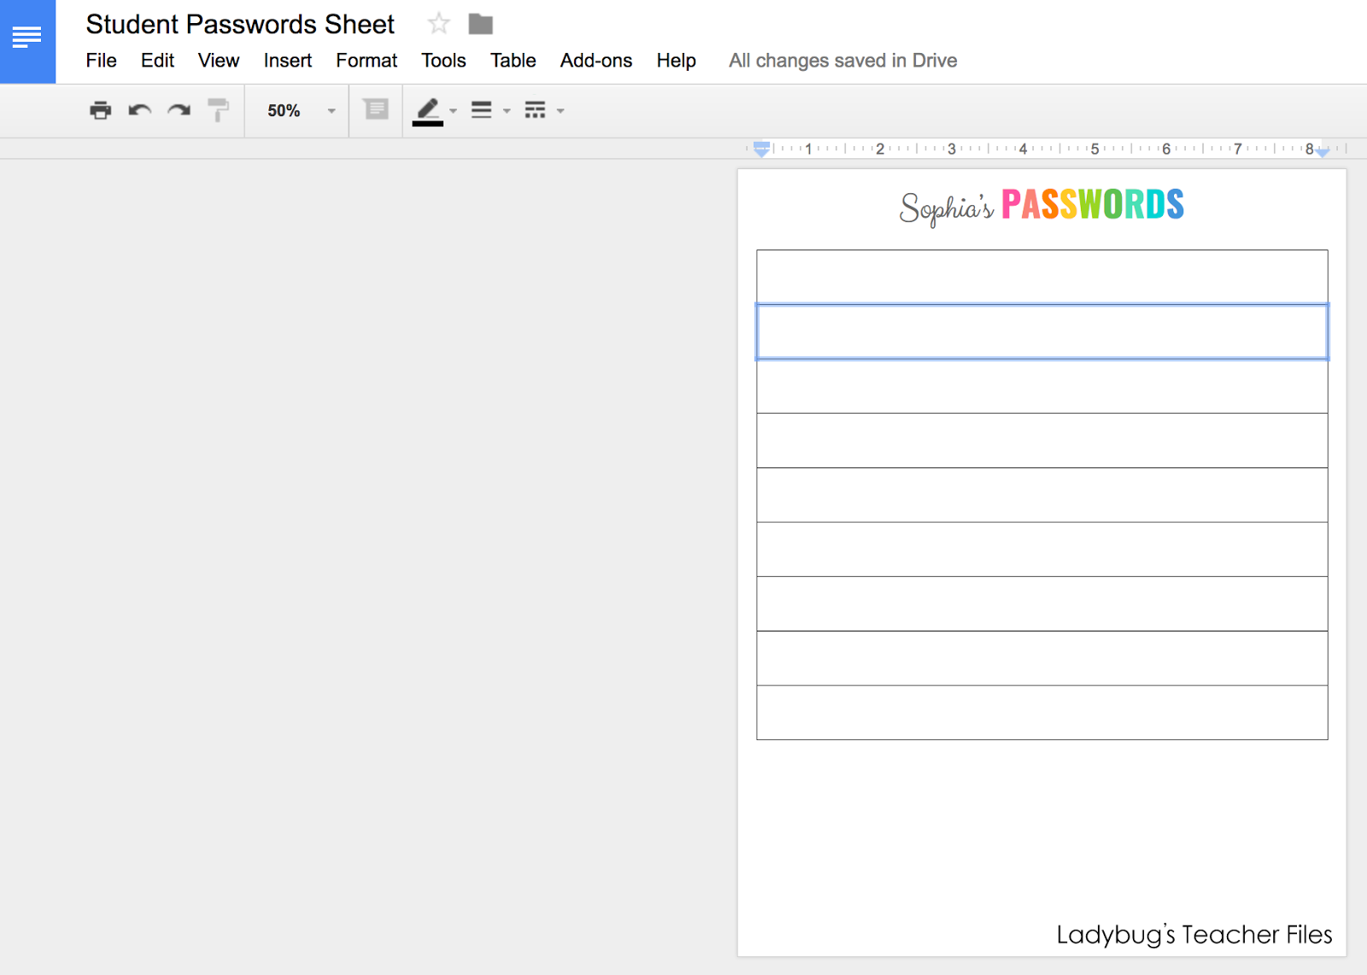The image size is (1367, 975).
Task: Print the Student Passwords Sheet
Action: pos(100,110)
